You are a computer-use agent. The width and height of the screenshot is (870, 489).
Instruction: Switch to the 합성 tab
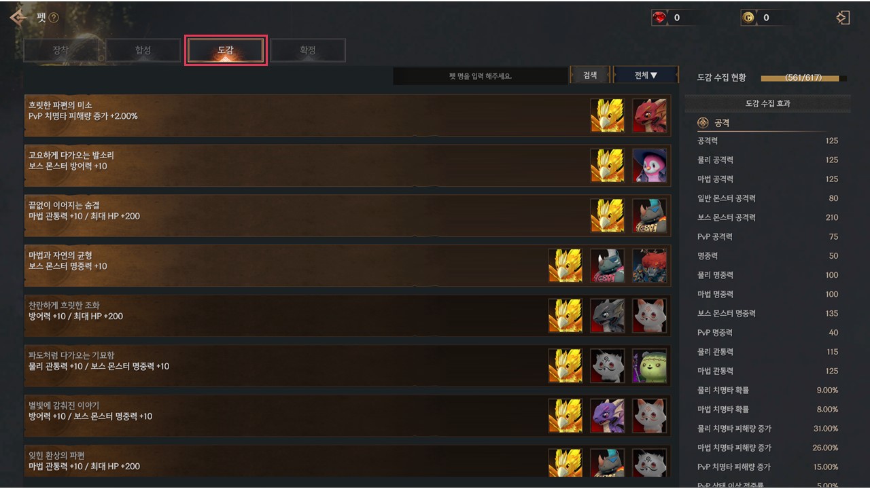(x=143, y=50)
